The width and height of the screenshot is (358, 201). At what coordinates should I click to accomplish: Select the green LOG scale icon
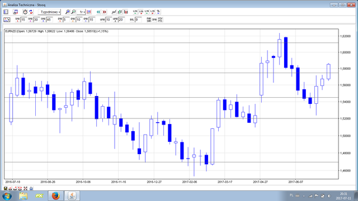(135, 12)
